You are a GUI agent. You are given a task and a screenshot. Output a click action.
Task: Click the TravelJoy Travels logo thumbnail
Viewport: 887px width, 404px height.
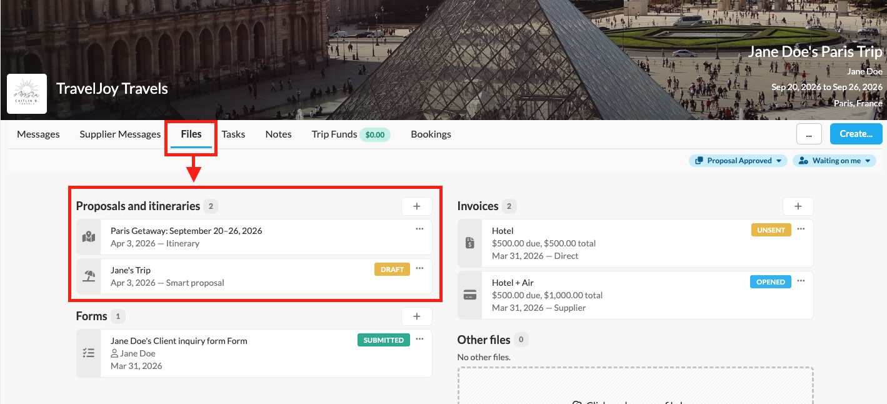point(27,94)
